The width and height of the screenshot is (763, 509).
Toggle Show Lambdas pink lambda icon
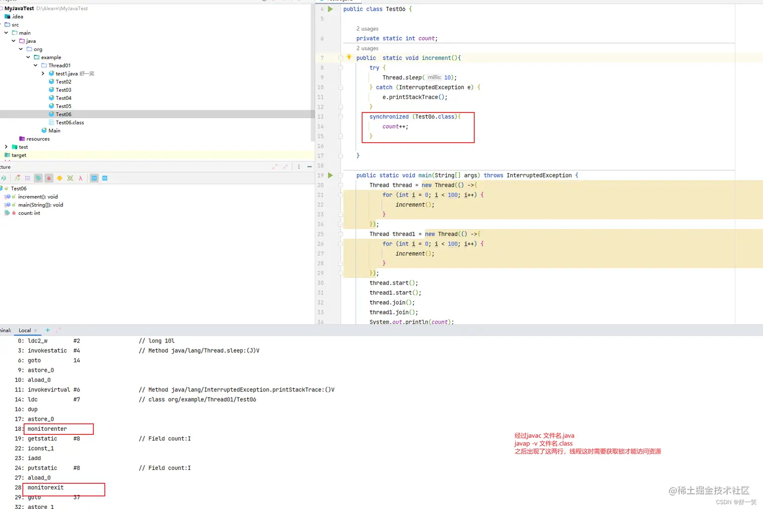[x=80, y=178]
